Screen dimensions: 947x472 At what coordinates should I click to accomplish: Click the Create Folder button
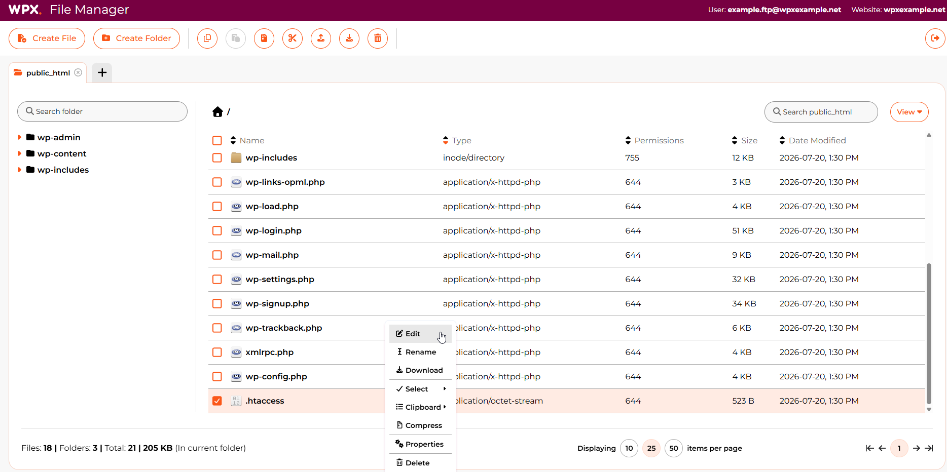click(136, 38)
